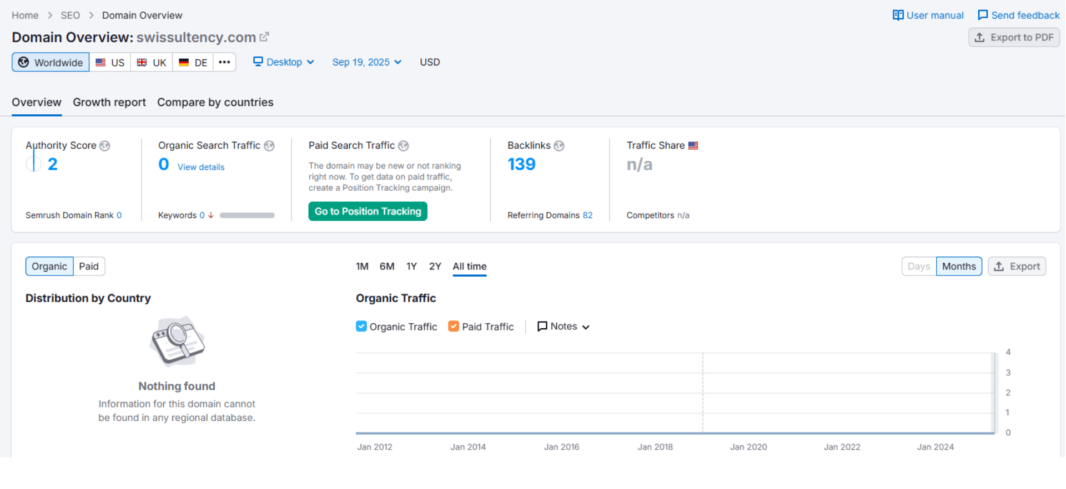The image size is (1066, 489).
Task: Open external link icon next to swissultency.com
Action: click(264, 37)
